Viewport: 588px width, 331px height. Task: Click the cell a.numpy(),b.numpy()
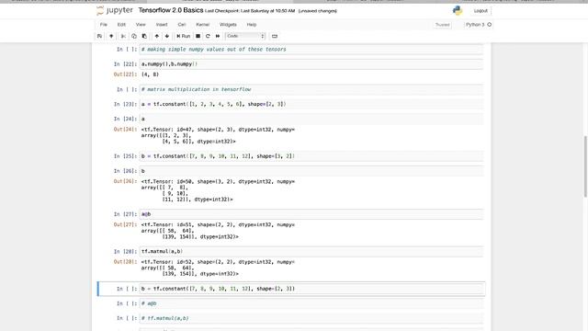tap(311, 64)
